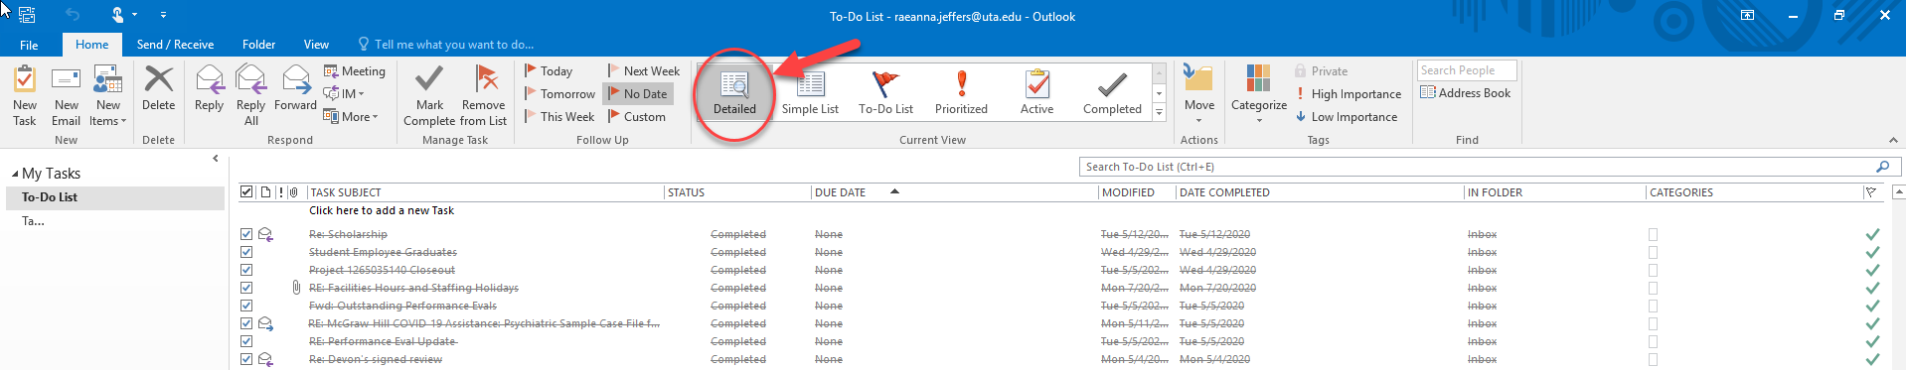Open the Address Book
This screenshot has width=1906, height=370.
click(x=1465, y=93)
